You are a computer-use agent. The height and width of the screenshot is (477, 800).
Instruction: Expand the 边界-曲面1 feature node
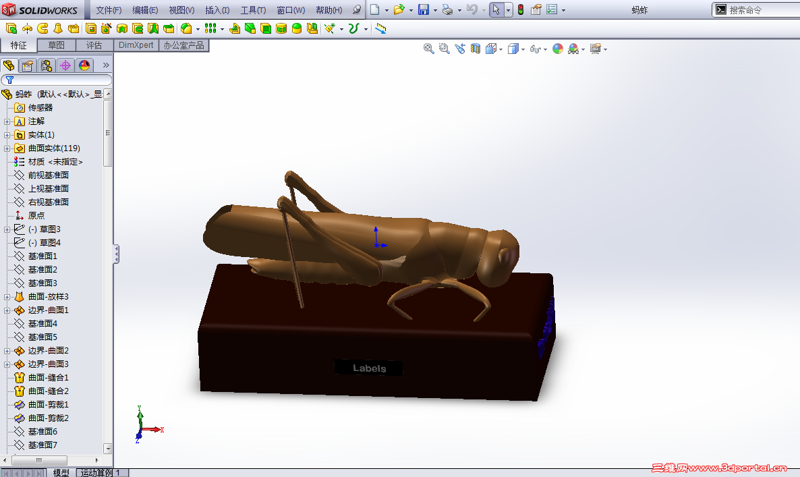7,310
